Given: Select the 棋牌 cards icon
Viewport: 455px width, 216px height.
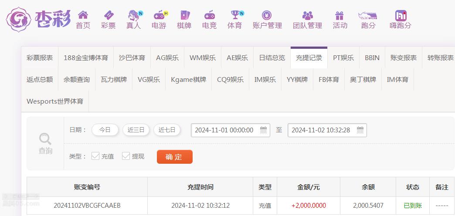Looking at the screenshot, I should point(184,15).
